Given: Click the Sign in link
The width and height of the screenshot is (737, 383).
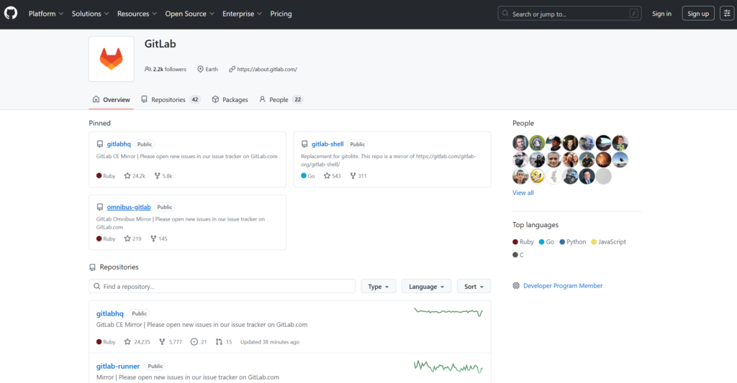Looking at the screenshot, I should (661, 14).
